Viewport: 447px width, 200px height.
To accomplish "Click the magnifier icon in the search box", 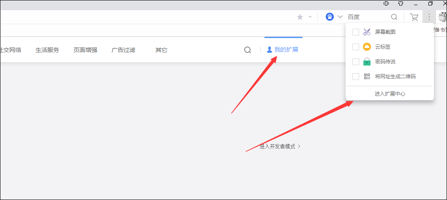I will (x=394, y=17).
